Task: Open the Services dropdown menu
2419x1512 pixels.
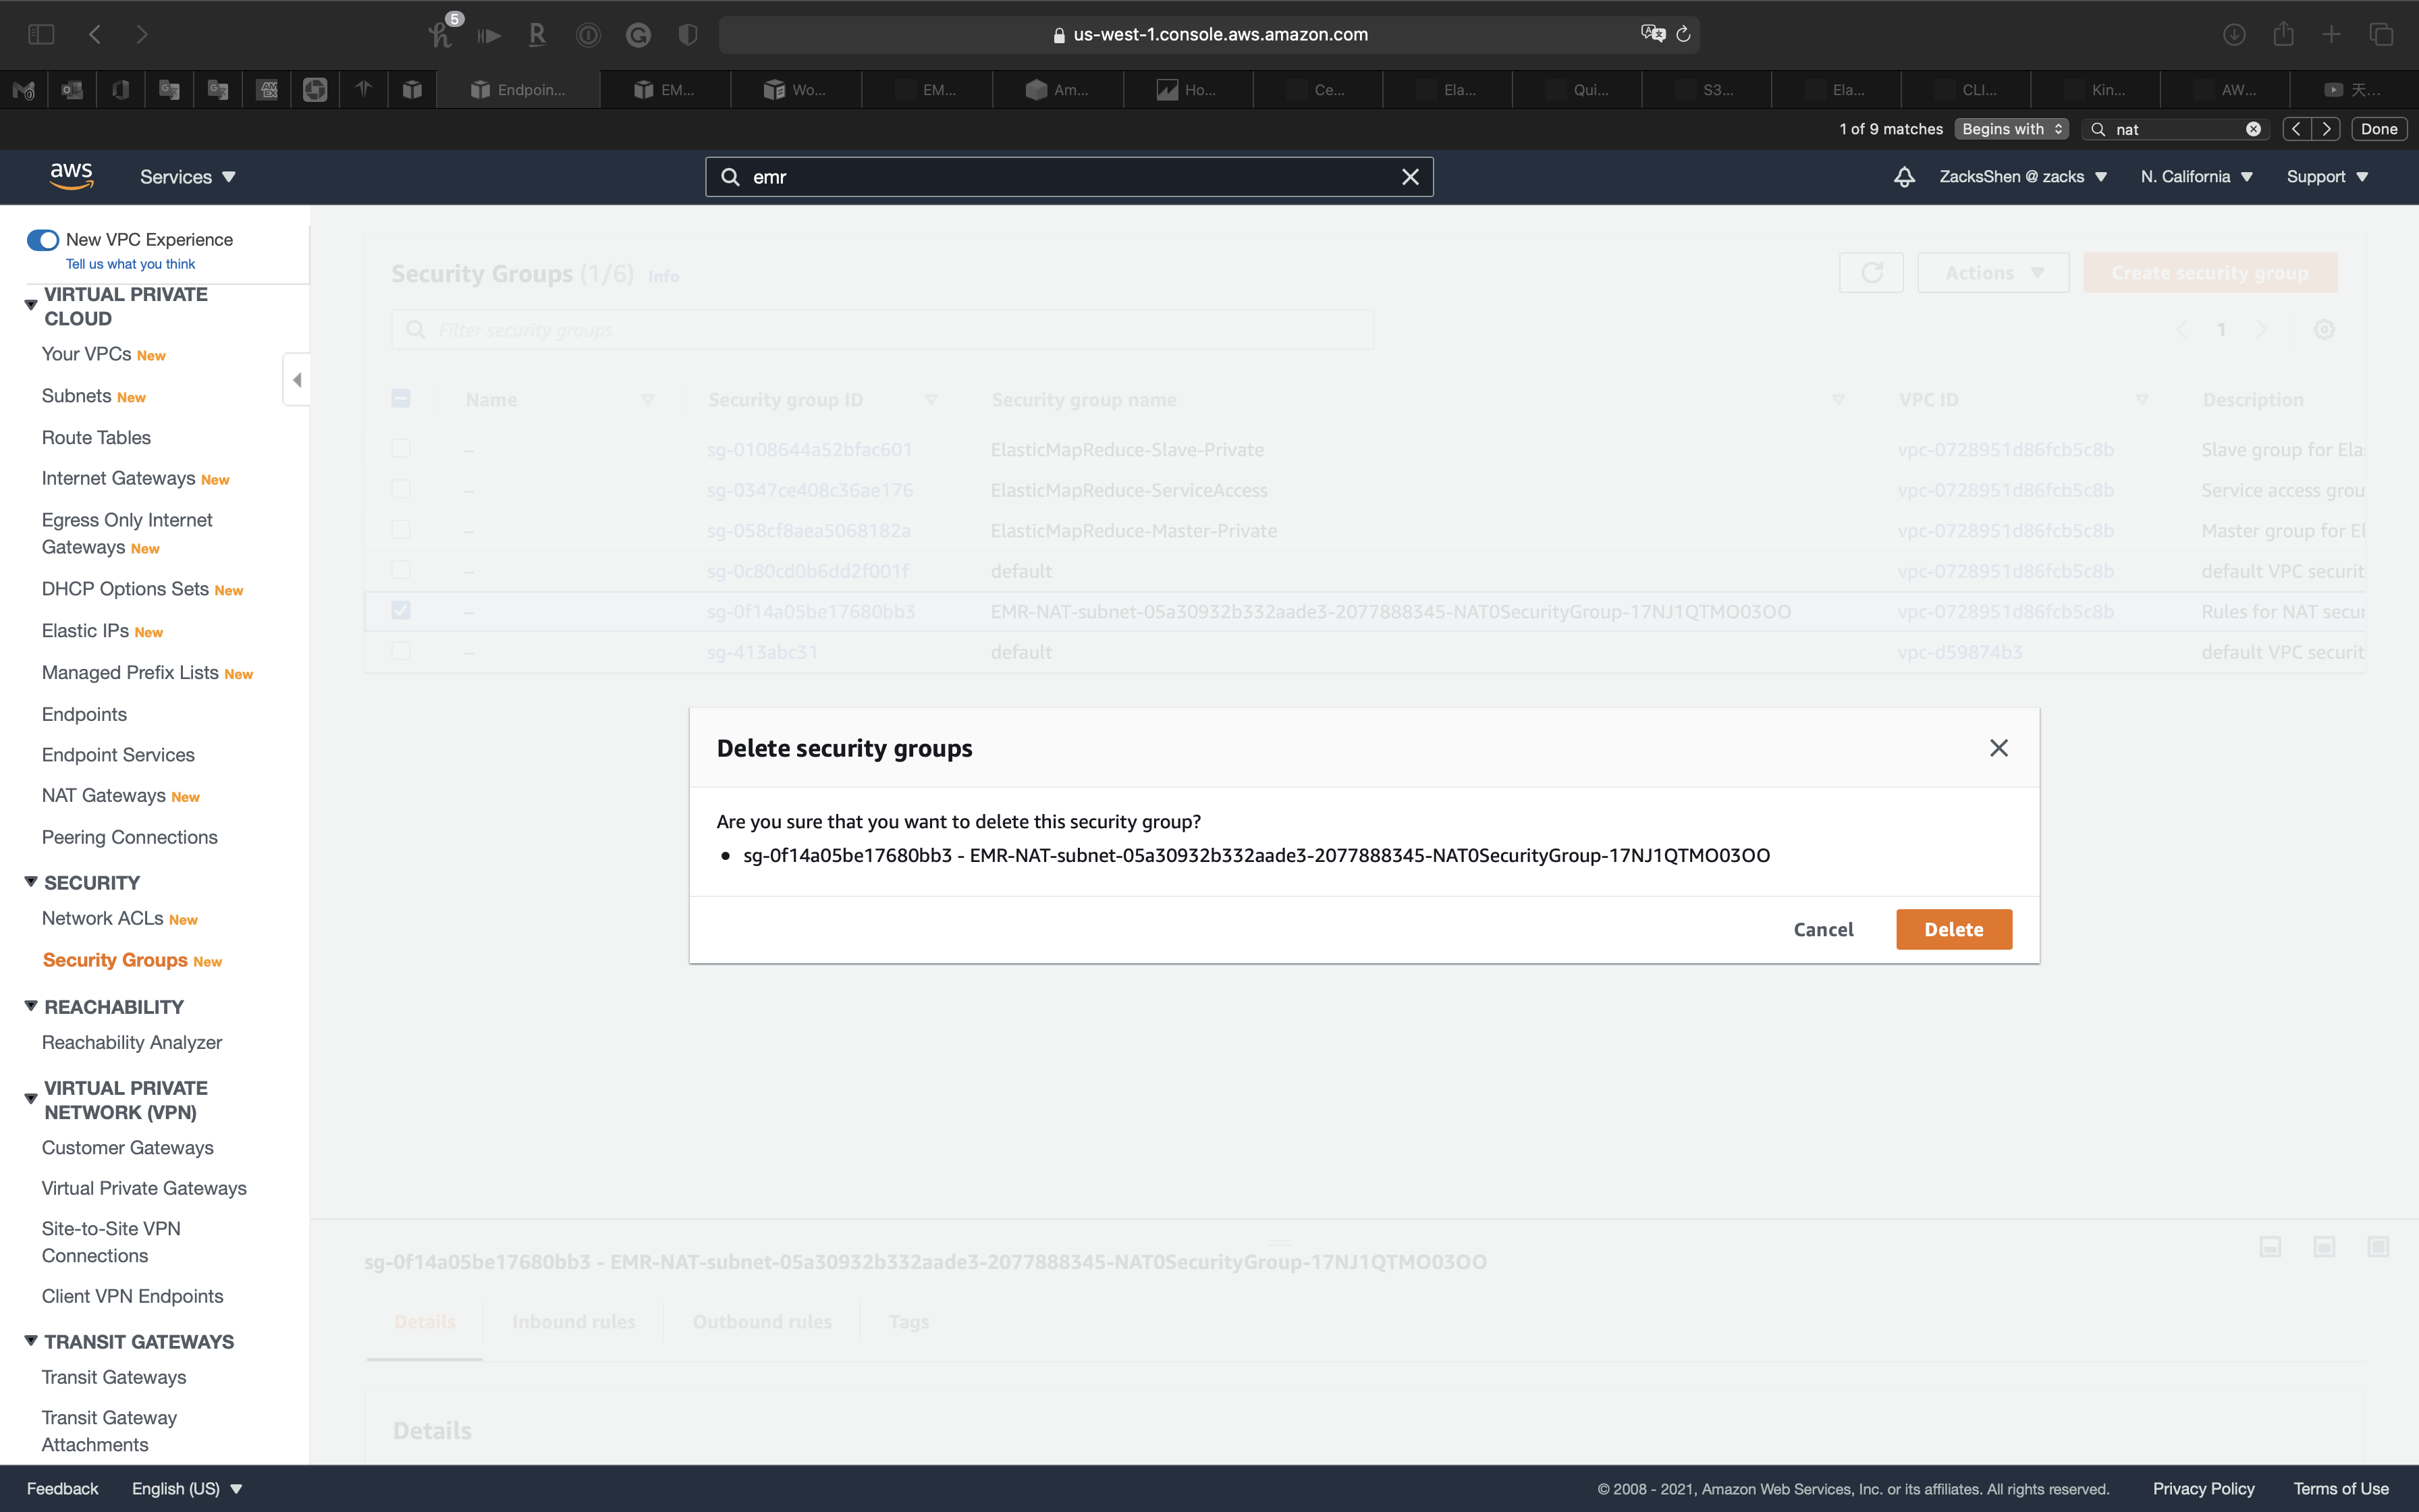Action: click(188, 177)
